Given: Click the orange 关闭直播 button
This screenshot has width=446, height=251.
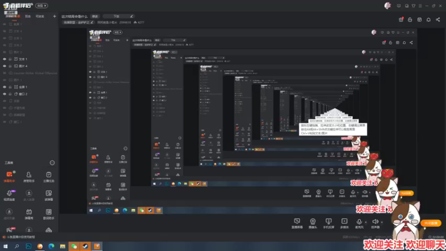Looking at the screenshot, I should [431, 223].
